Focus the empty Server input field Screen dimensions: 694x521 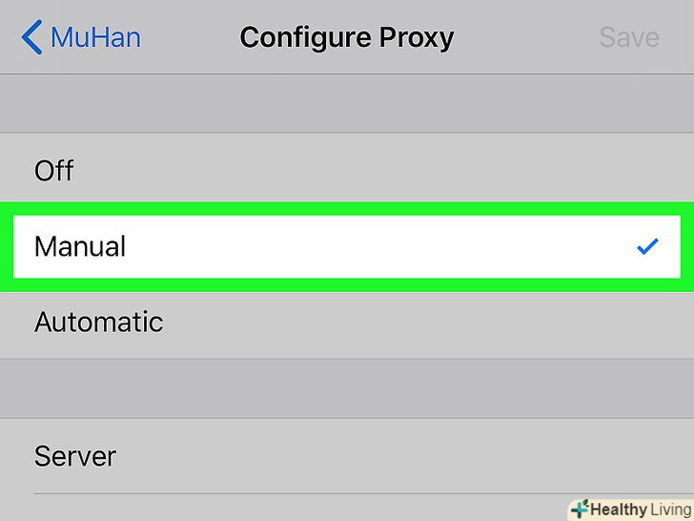[381, 456]
